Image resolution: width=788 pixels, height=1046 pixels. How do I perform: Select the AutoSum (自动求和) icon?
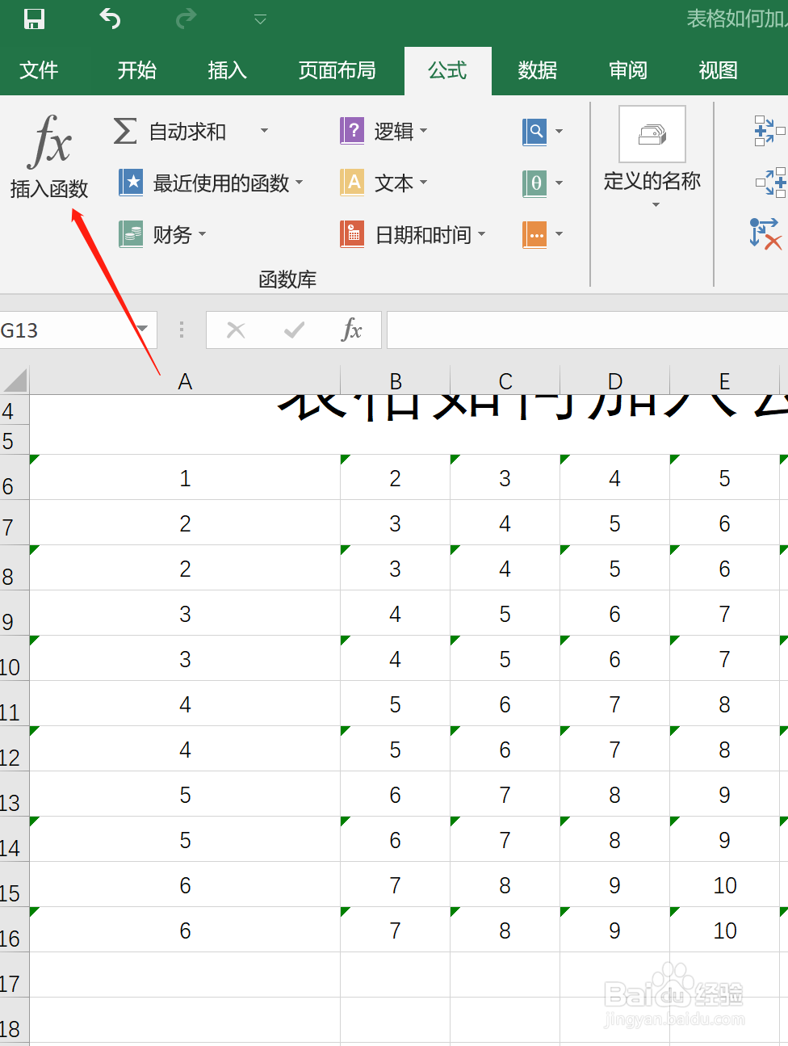pyautogui.click(x=125, y=132)
